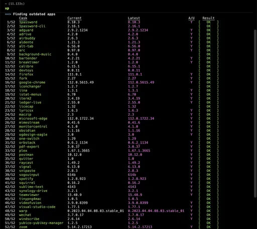Click current version '112.0.5615.49' of google-chrome

point(80,82)
